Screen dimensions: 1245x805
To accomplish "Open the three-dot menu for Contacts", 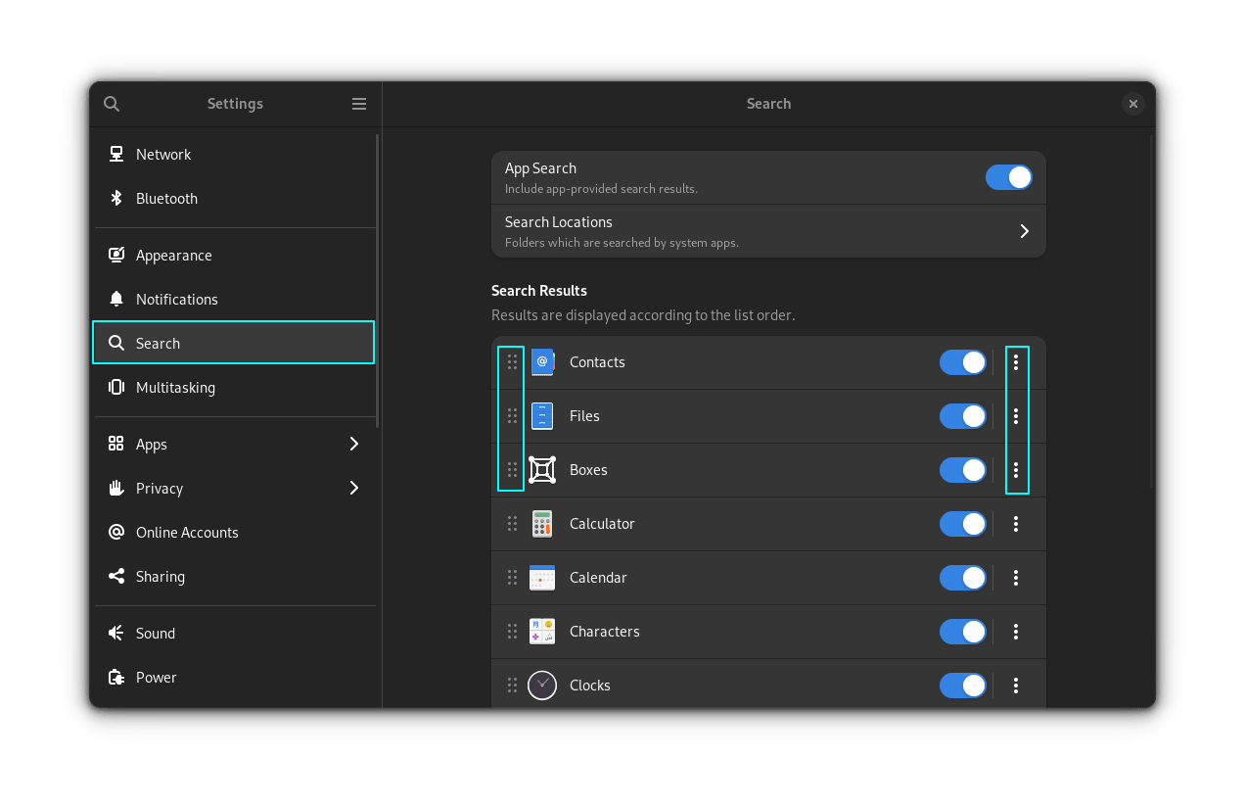I will click(1016, 362).
